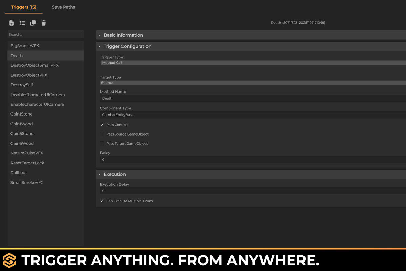Click the list view icon in toolbar

click(22, 23)
